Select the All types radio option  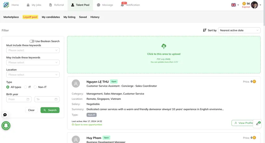[8, 87]
